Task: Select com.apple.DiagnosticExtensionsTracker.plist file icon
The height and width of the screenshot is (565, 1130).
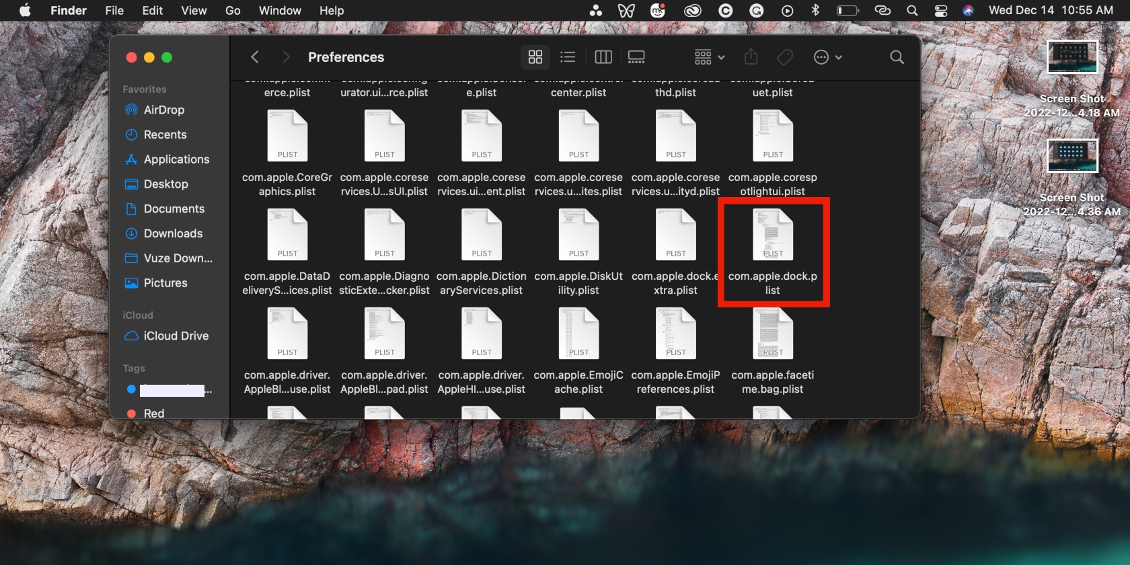Action: [x=385, y=234]
